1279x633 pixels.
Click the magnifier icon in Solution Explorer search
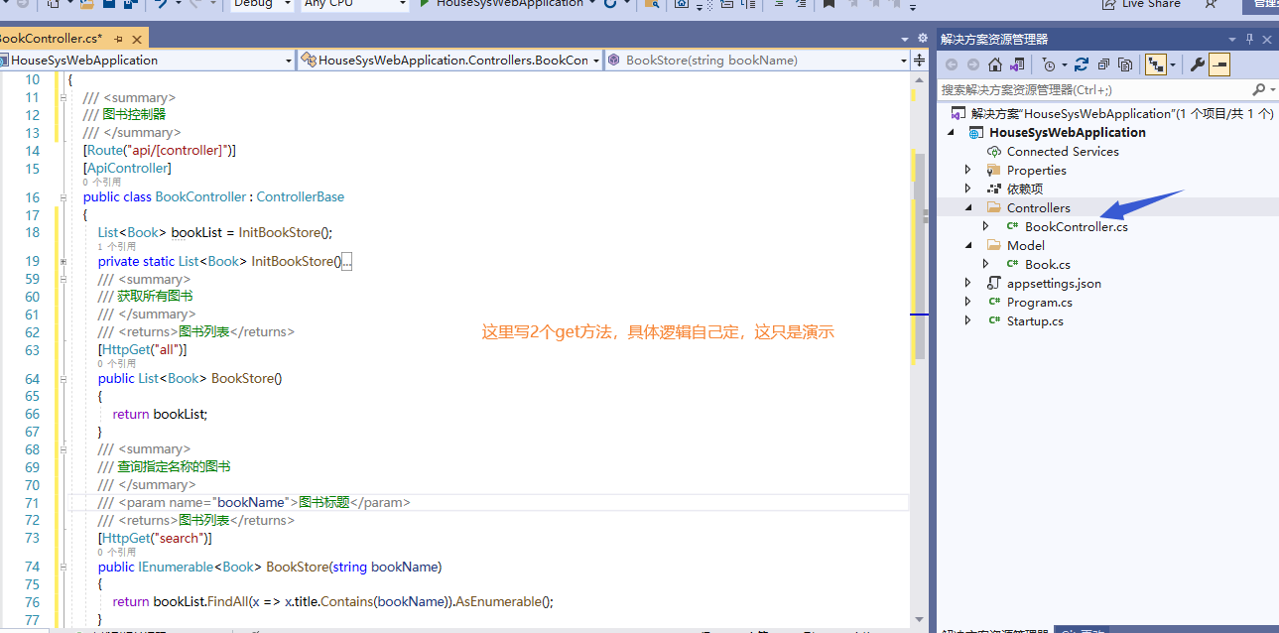1258,89
